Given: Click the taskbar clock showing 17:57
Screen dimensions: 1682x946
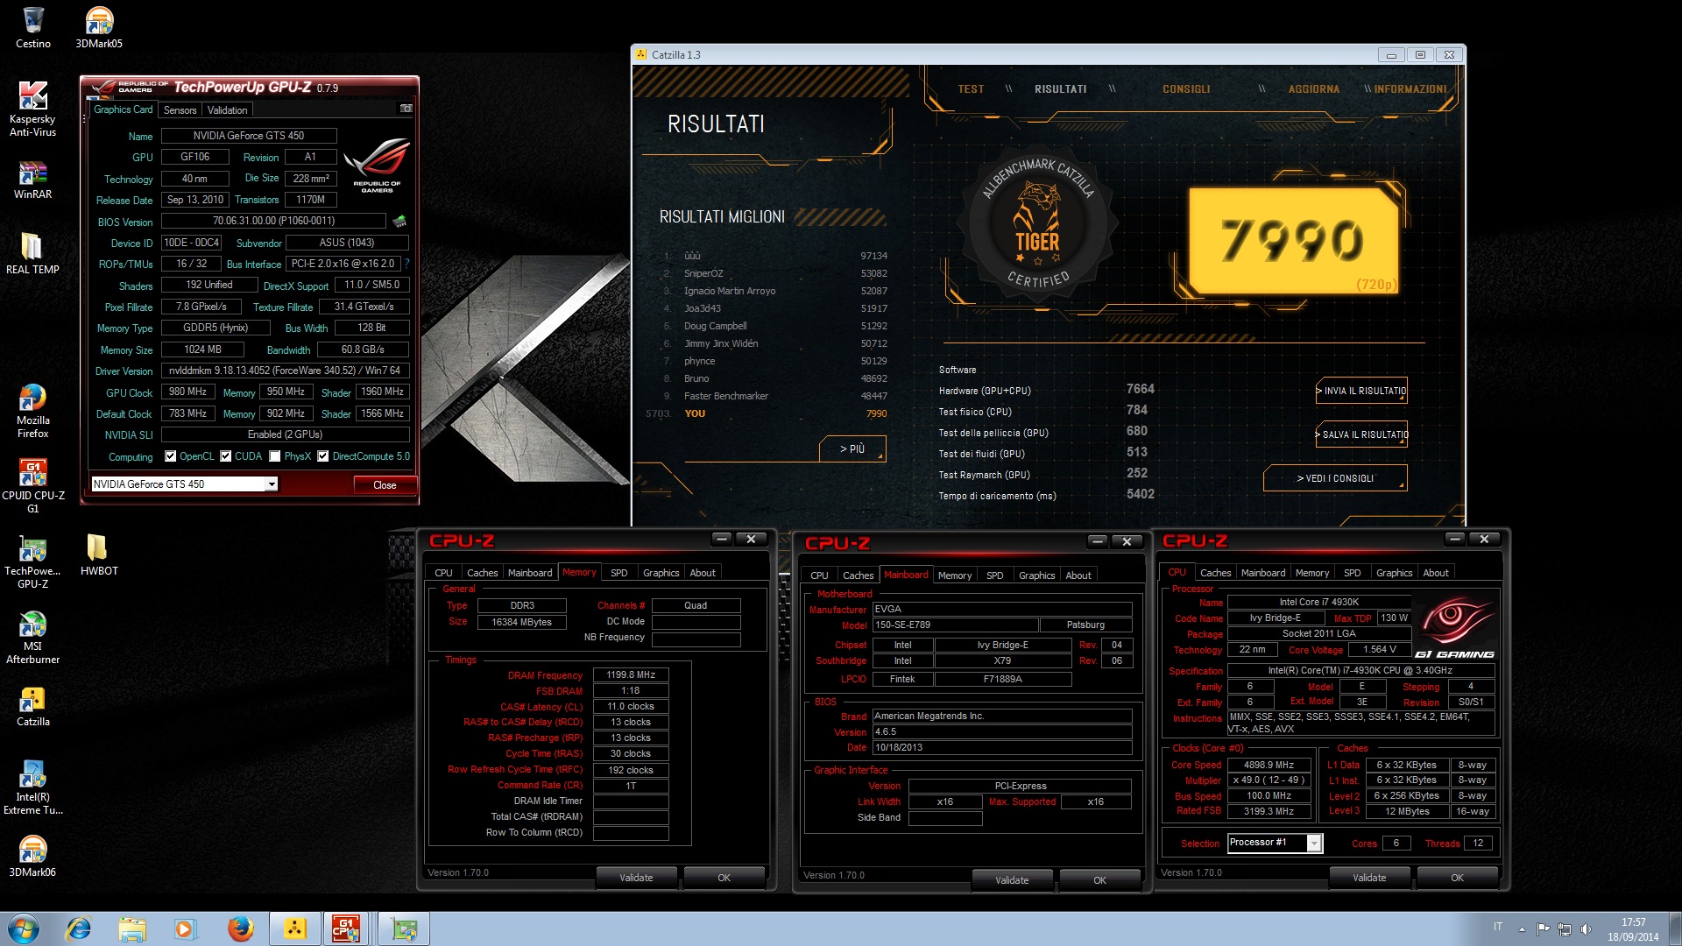Looking at the screenshot, I should (x=1633, y=929).
